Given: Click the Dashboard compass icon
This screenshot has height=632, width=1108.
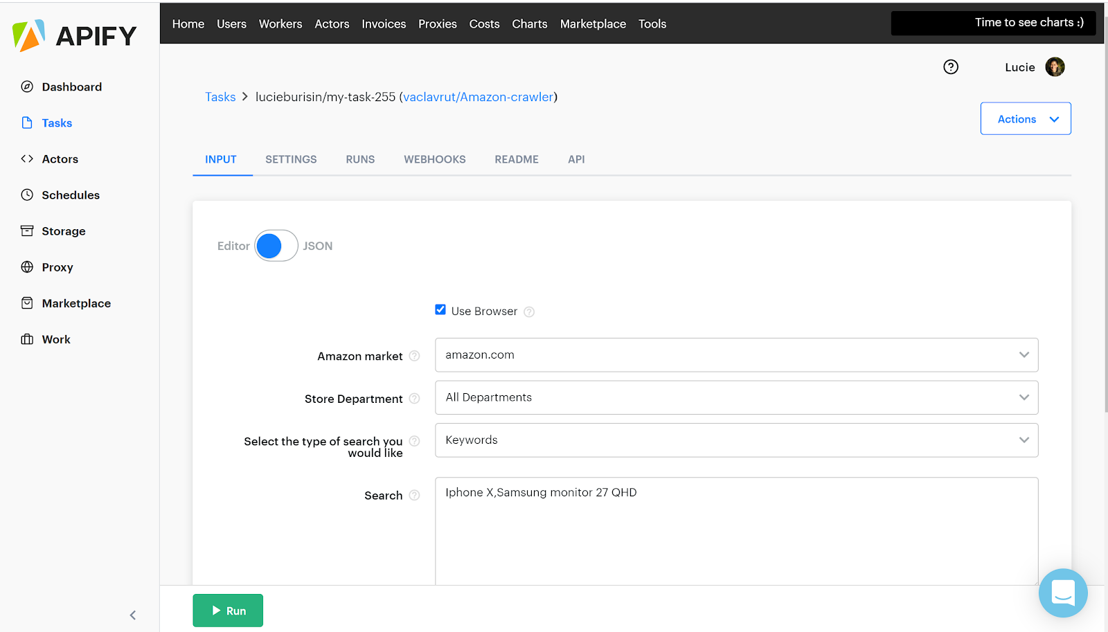Looking at the screenshot, I should tap(27, 87).
